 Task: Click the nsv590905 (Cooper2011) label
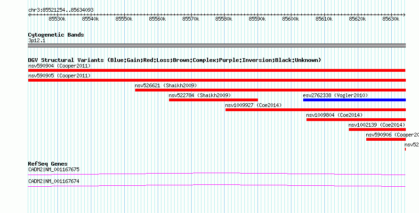tap(59, 76)
